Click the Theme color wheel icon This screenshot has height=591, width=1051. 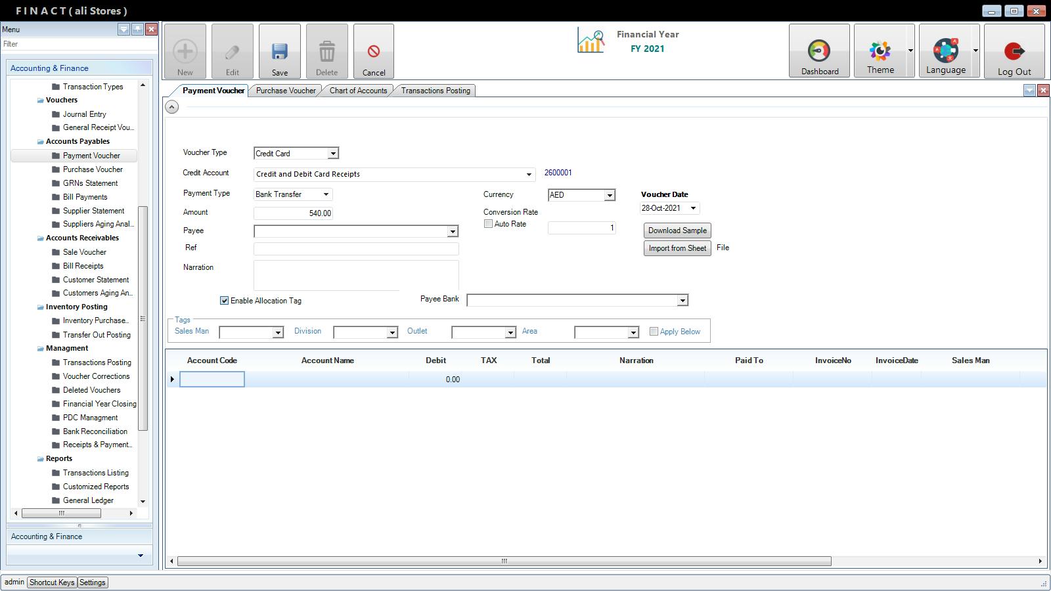click(880, 51)
